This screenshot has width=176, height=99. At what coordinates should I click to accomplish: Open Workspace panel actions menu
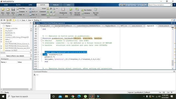[31, 59]
